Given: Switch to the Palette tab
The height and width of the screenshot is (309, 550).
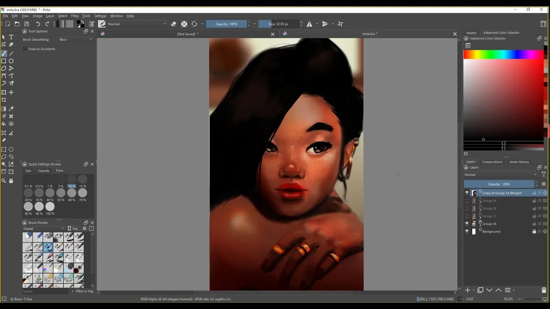Looking at the screenshot, I should (x=471, y=33).
